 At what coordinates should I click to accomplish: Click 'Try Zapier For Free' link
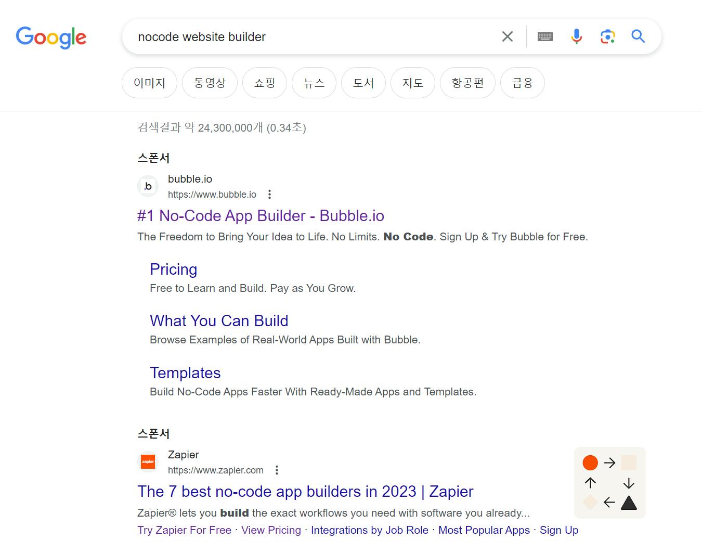184,530
